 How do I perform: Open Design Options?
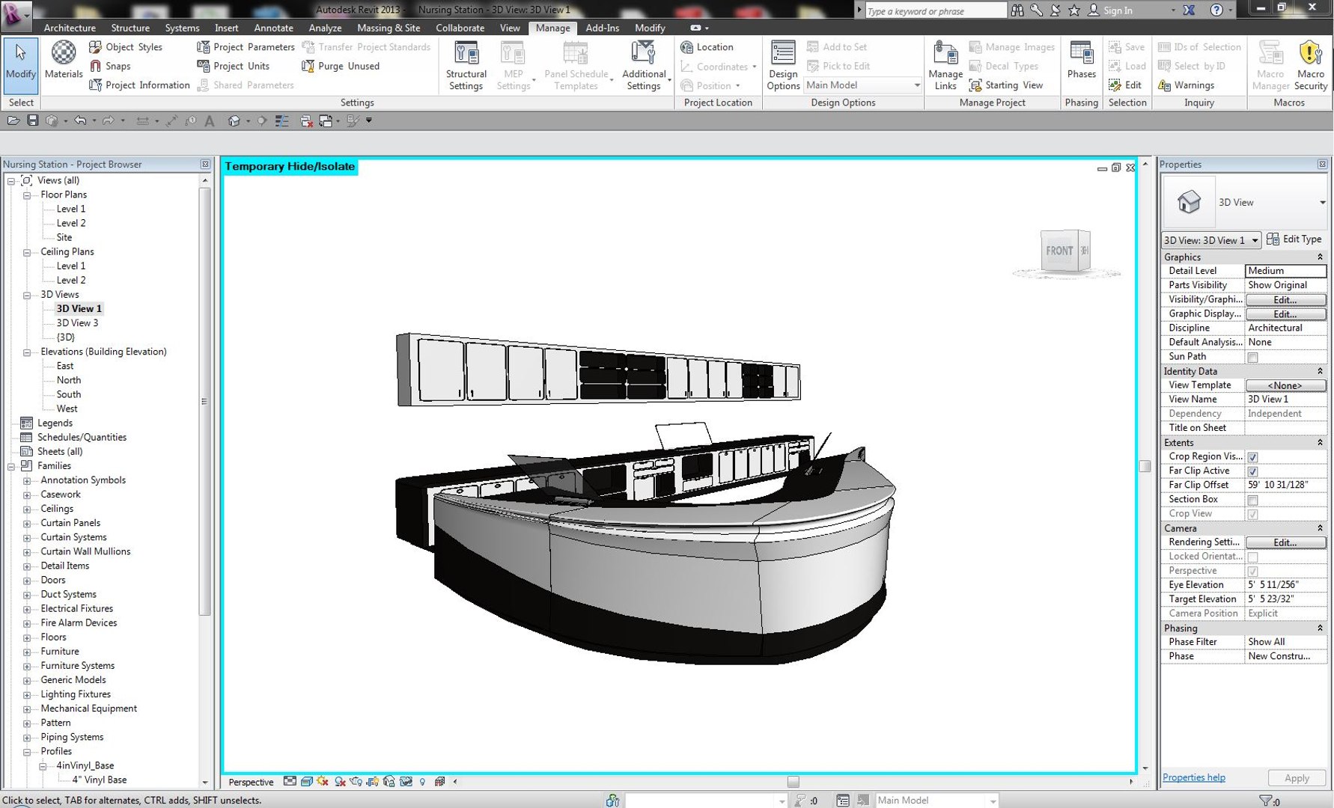coord(783,66)
